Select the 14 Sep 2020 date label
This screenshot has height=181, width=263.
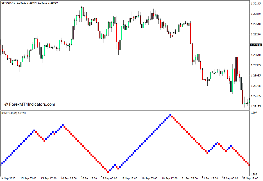(8, 178)
